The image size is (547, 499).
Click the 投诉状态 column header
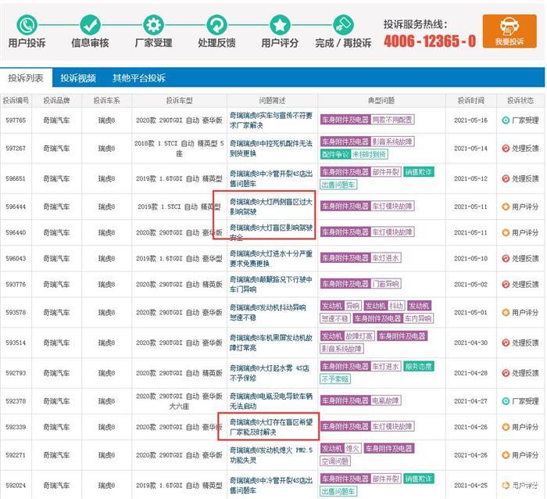tap(520, 101)
